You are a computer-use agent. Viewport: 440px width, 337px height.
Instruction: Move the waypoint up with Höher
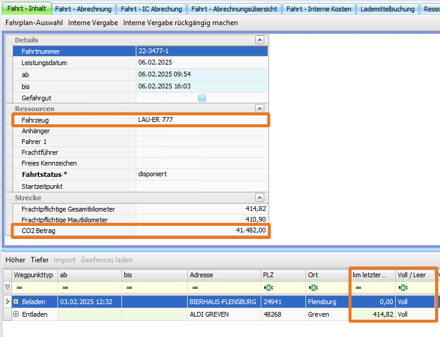[x=16, y=260]
